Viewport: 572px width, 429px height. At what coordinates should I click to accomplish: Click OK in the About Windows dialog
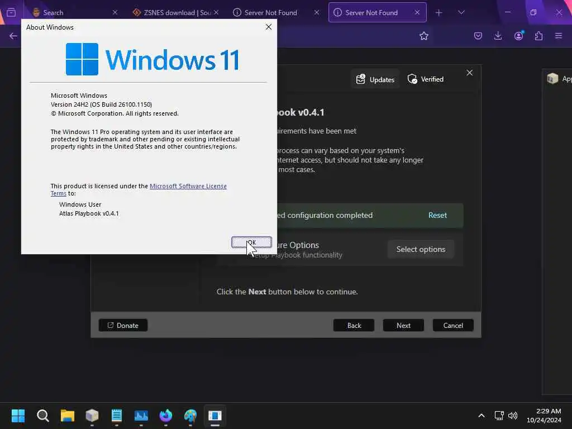click(251, 242)
